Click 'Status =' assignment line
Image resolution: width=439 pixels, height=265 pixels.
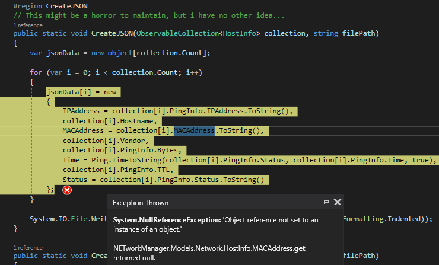[x=163, y=180]
